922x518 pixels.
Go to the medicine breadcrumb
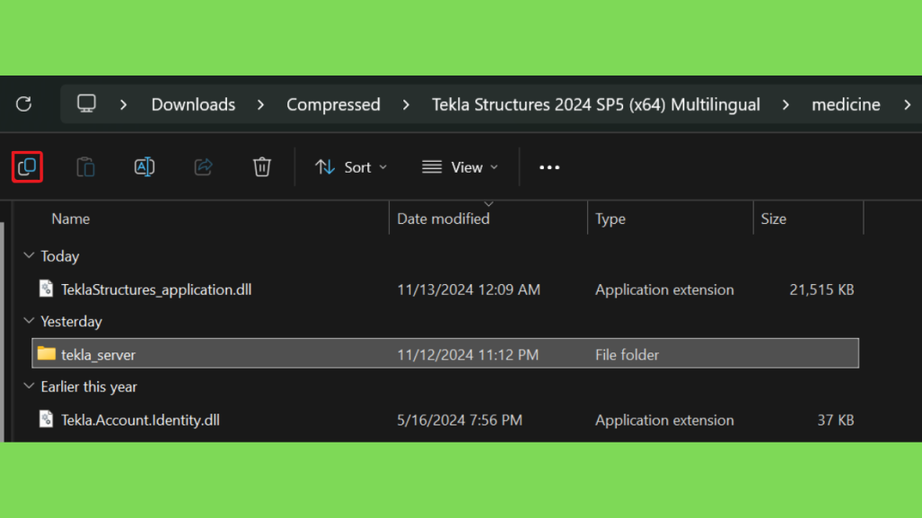(846, 104)
